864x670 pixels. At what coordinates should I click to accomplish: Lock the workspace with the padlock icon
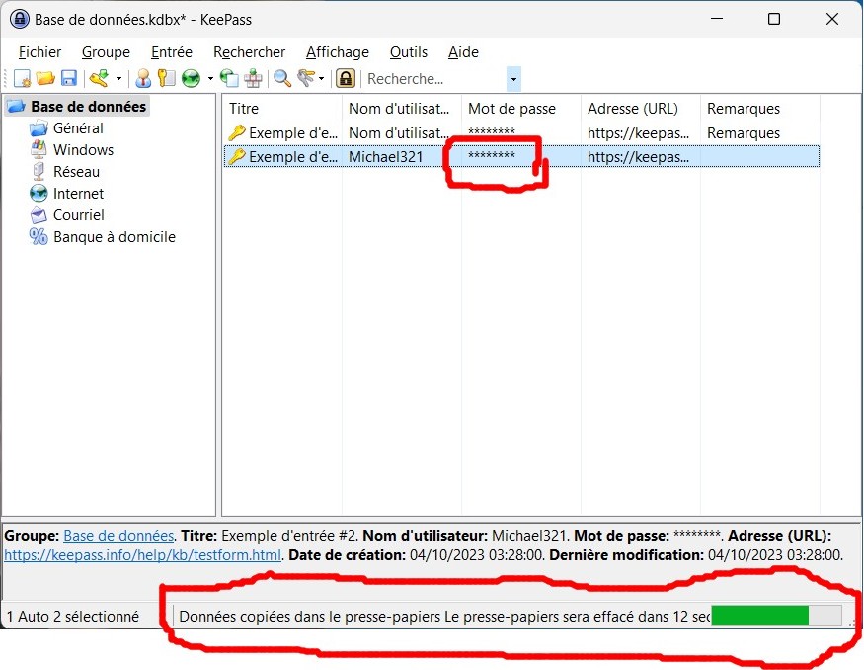[346, 79]
